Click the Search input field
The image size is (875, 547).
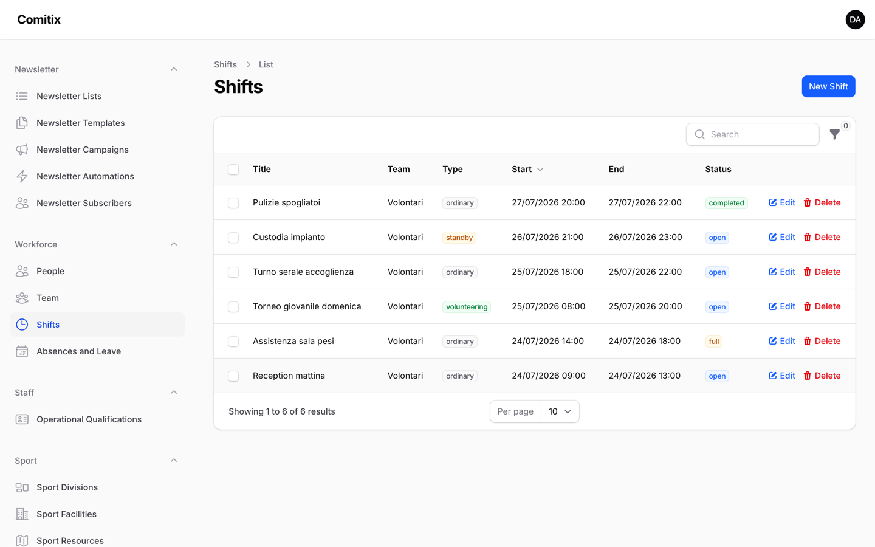point(753,134)
